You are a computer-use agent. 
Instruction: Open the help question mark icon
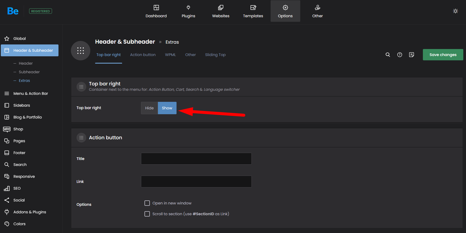point(399,55)
